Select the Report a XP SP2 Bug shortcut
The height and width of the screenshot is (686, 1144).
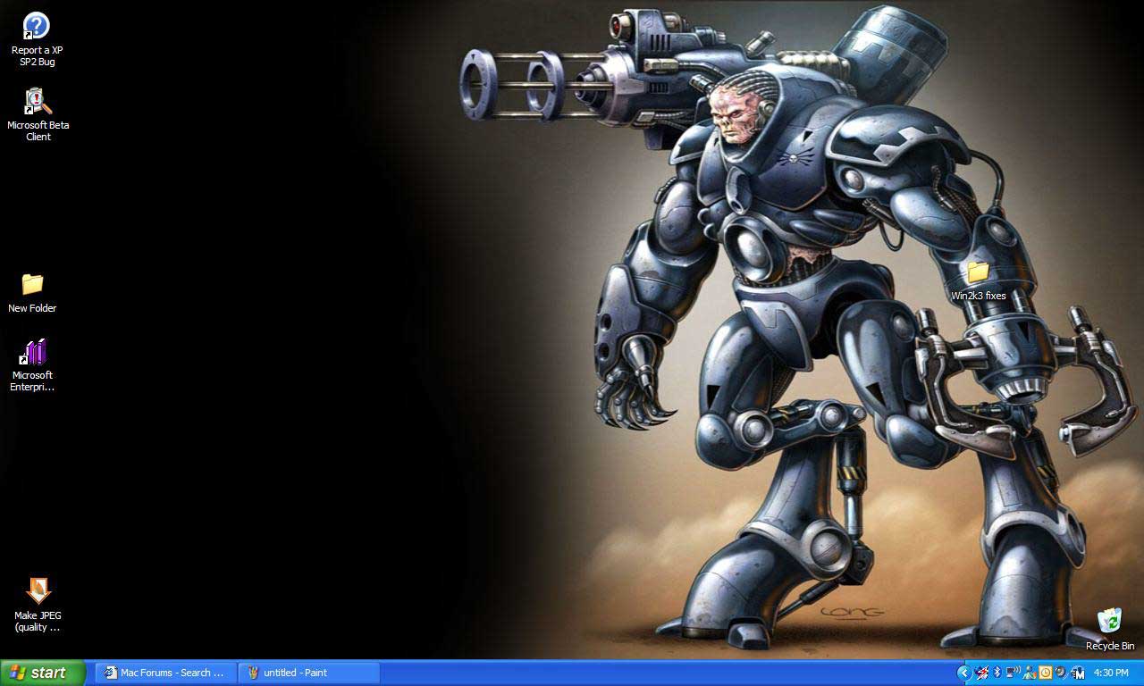coord(37,39)
